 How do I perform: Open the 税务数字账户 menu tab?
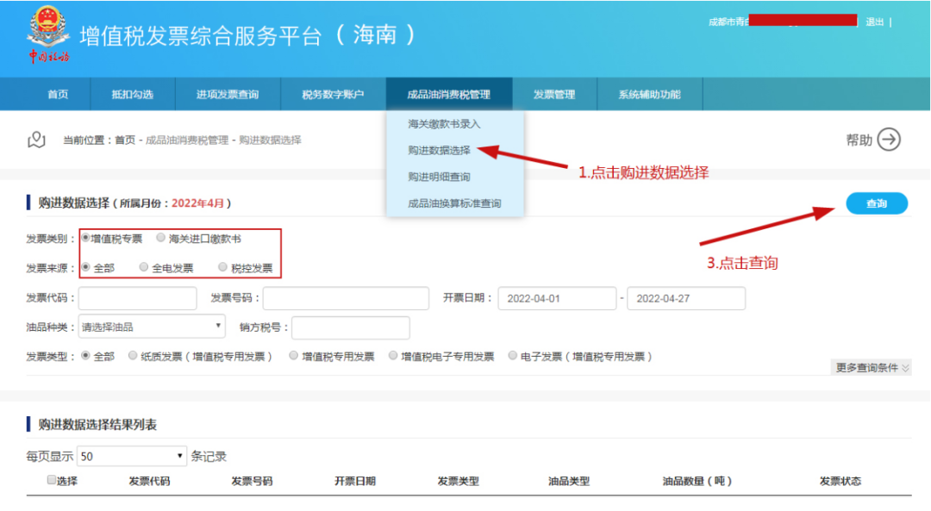click(x=333, y=95)
